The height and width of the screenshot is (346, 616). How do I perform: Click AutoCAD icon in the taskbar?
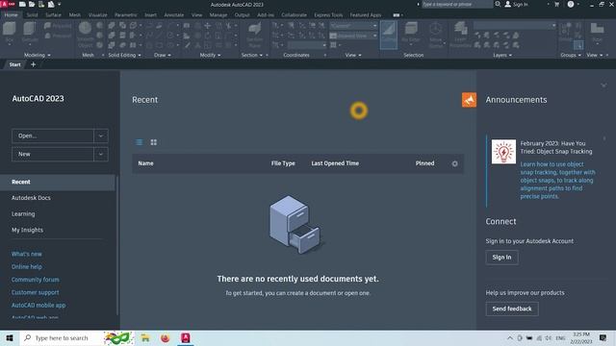[186, 337]
